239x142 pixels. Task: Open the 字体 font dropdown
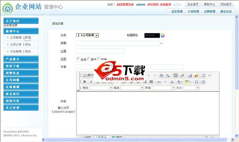tap(164, 88)
